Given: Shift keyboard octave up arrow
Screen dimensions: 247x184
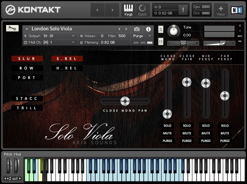Looking at the screenshot, I should click(20, 179).
